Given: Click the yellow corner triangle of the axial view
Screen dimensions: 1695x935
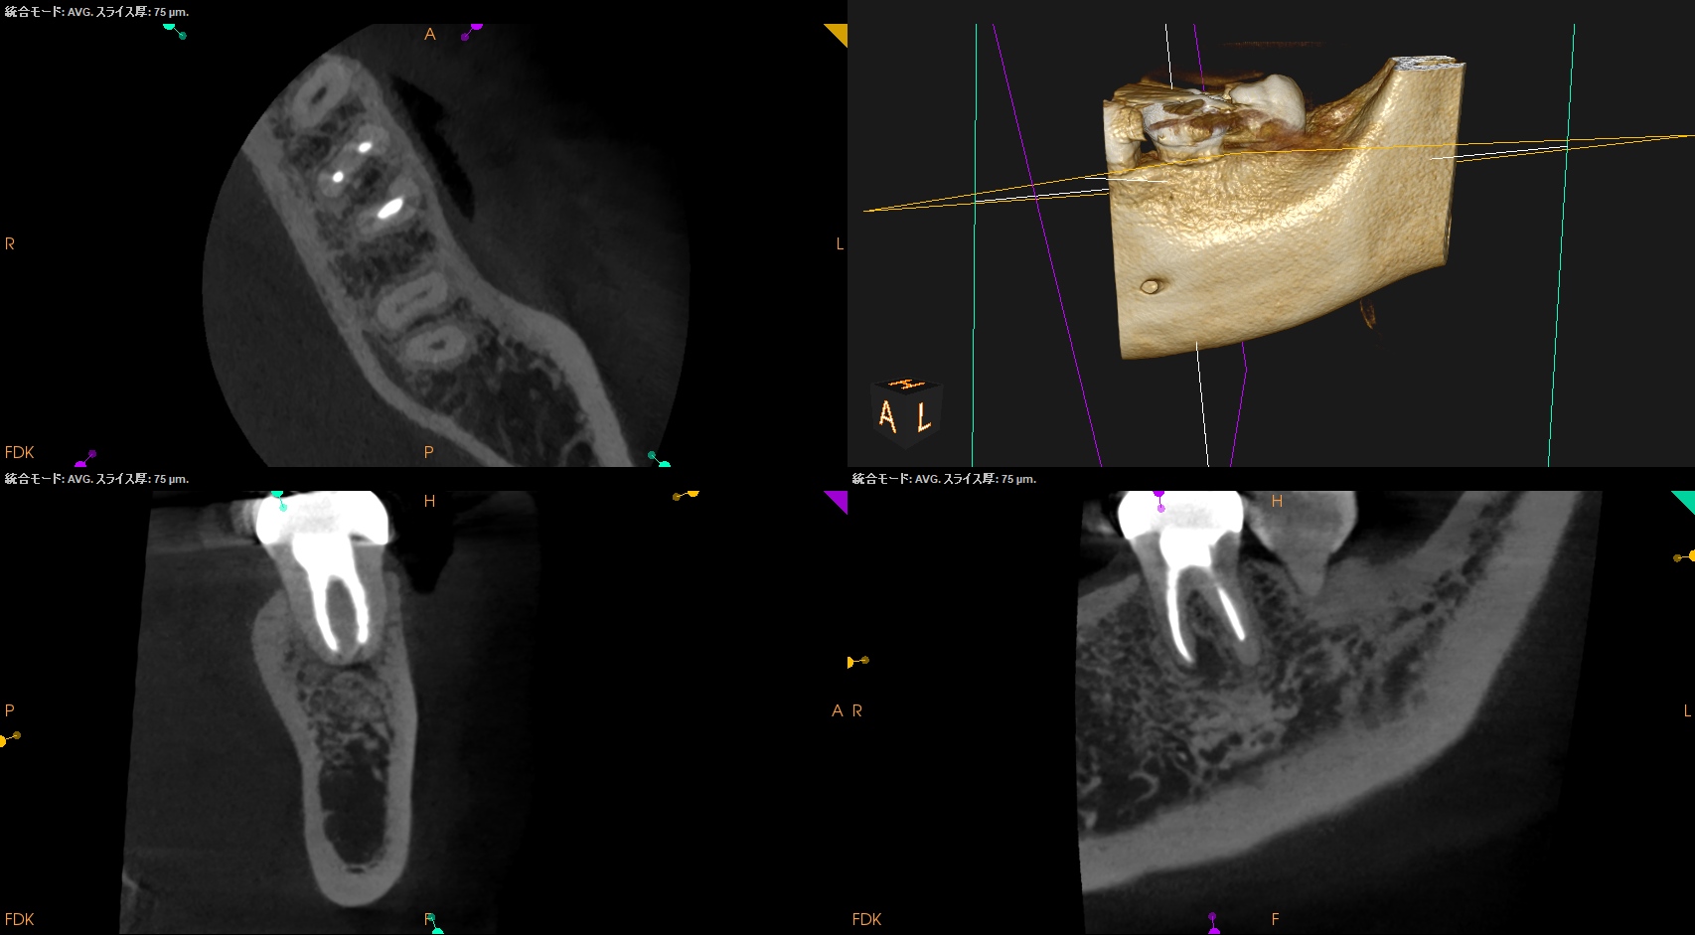Looking at the screenshot, I should (x=839, y=33).
